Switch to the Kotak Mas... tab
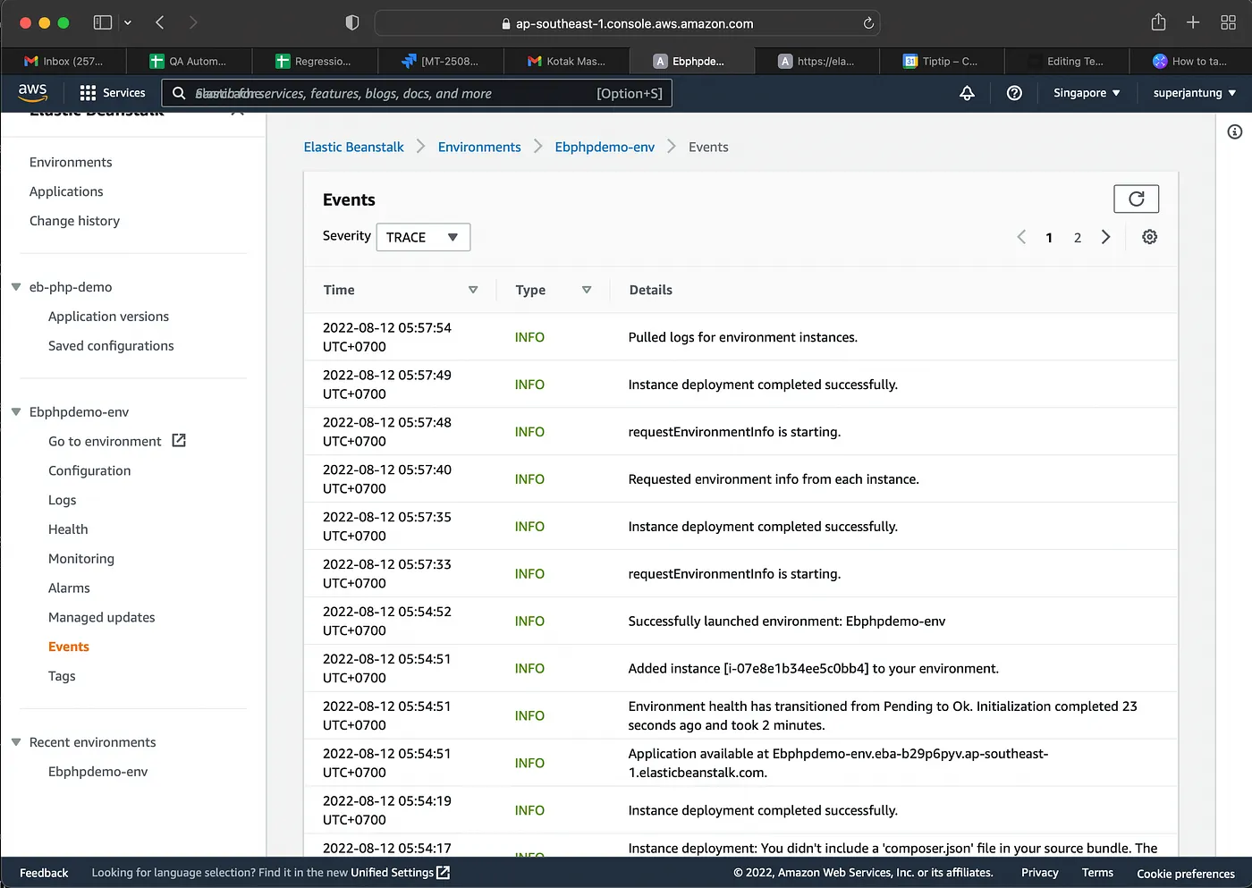The image size is (1252, 888). 566,61
